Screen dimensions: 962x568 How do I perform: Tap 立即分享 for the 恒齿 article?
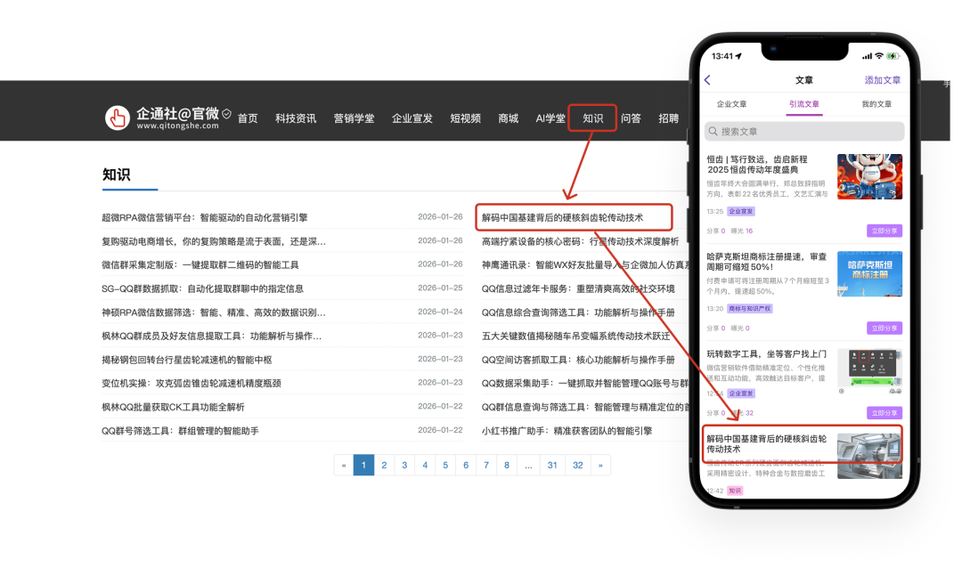(884, 231)
